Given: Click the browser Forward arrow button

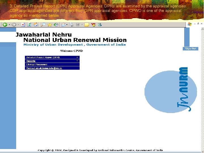Looking at the screenshot, I should 14,25.
